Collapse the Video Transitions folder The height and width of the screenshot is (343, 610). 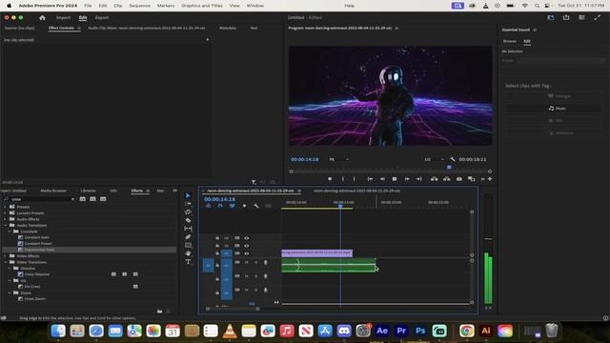coord(5,262)
